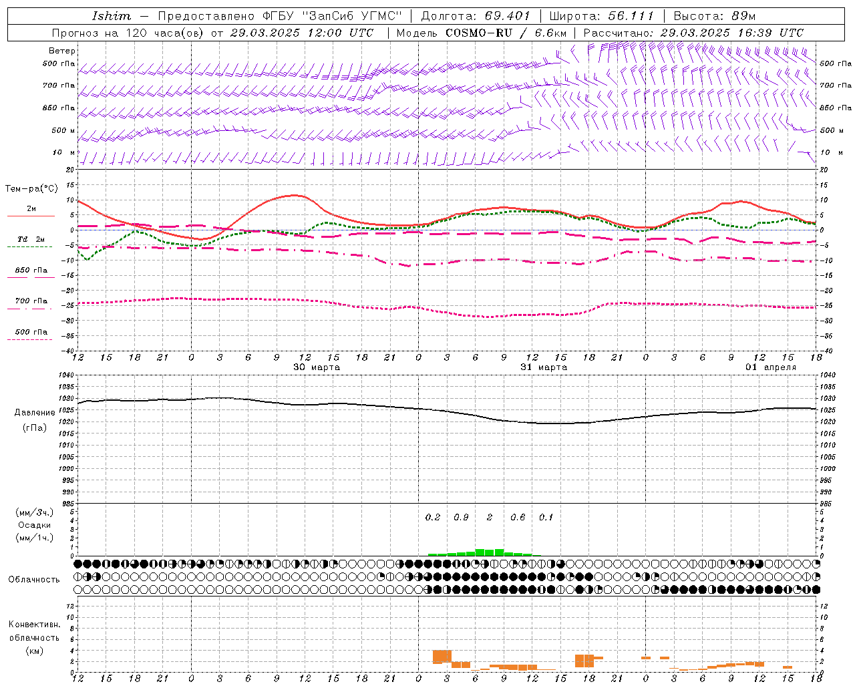The image size is (855, 684).
Task: Select the "30 марта" date label
Action: (317, 367)
